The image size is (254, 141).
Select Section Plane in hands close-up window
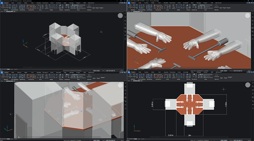coord(187,7)
